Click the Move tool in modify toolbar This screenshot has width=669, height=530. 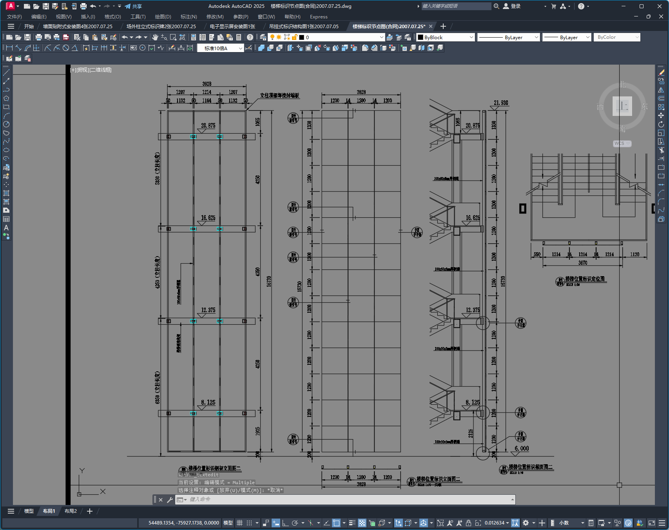(x=661, y=116)
